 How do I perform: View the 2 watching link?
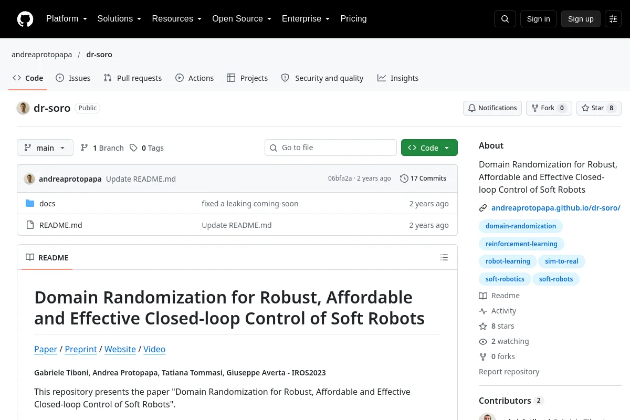click(504, 342)
